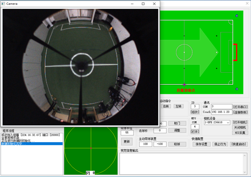Click the top blue circle marker beside field
Image resolution: width=251 pixels, height=177 pixels.
[x=237, y=16]
